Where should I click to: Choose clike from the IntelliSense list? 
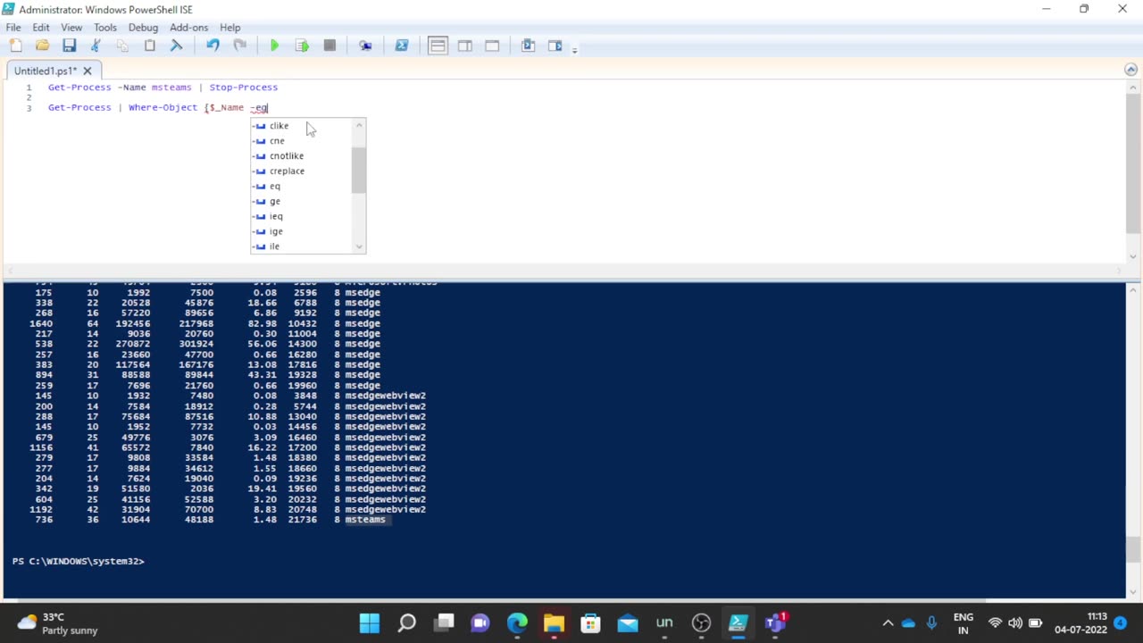coord(302,126)
